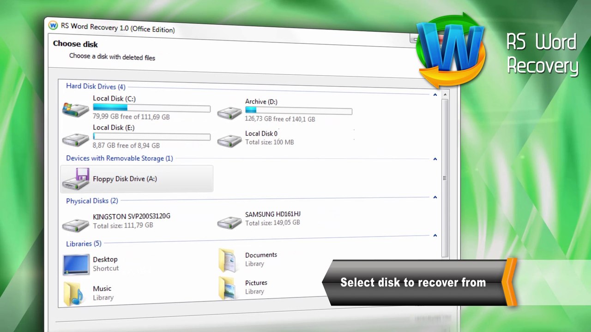Collapse the Devices with Removable Storage chevron

[435, 159]
